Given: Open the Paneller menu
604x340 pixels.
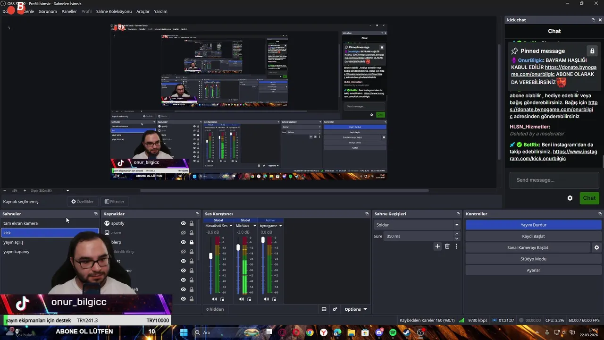Looking at the screenshot, I should (x=69, y=11).
